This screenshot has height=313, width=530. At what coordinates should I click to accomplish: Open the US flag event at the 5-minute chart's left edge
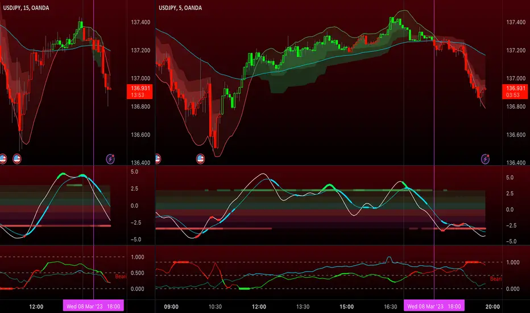pos(158,159)
